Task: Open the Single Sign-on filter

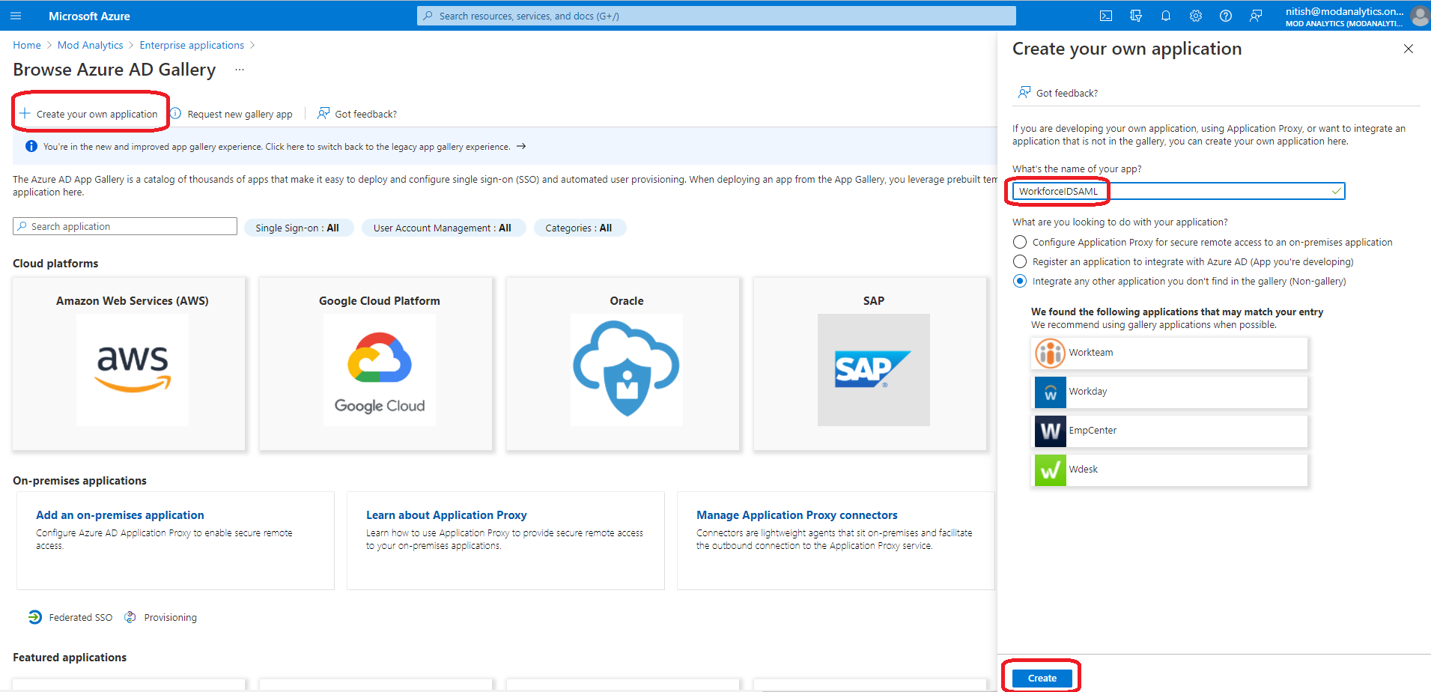Action: tap(297, 228)
